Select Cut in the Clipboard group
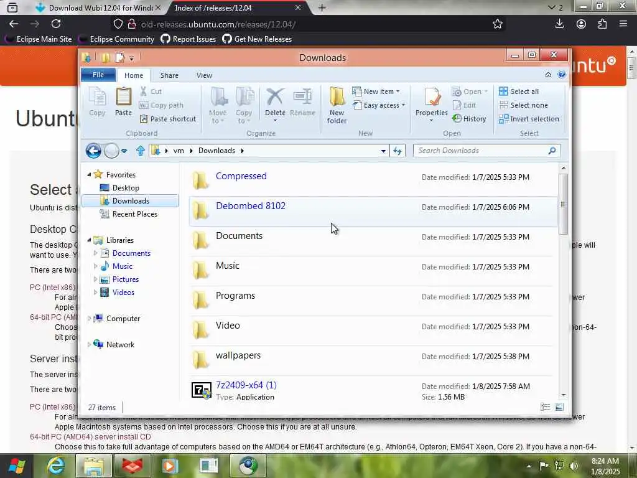The image size is (637, 478). [x=151, y=91]
